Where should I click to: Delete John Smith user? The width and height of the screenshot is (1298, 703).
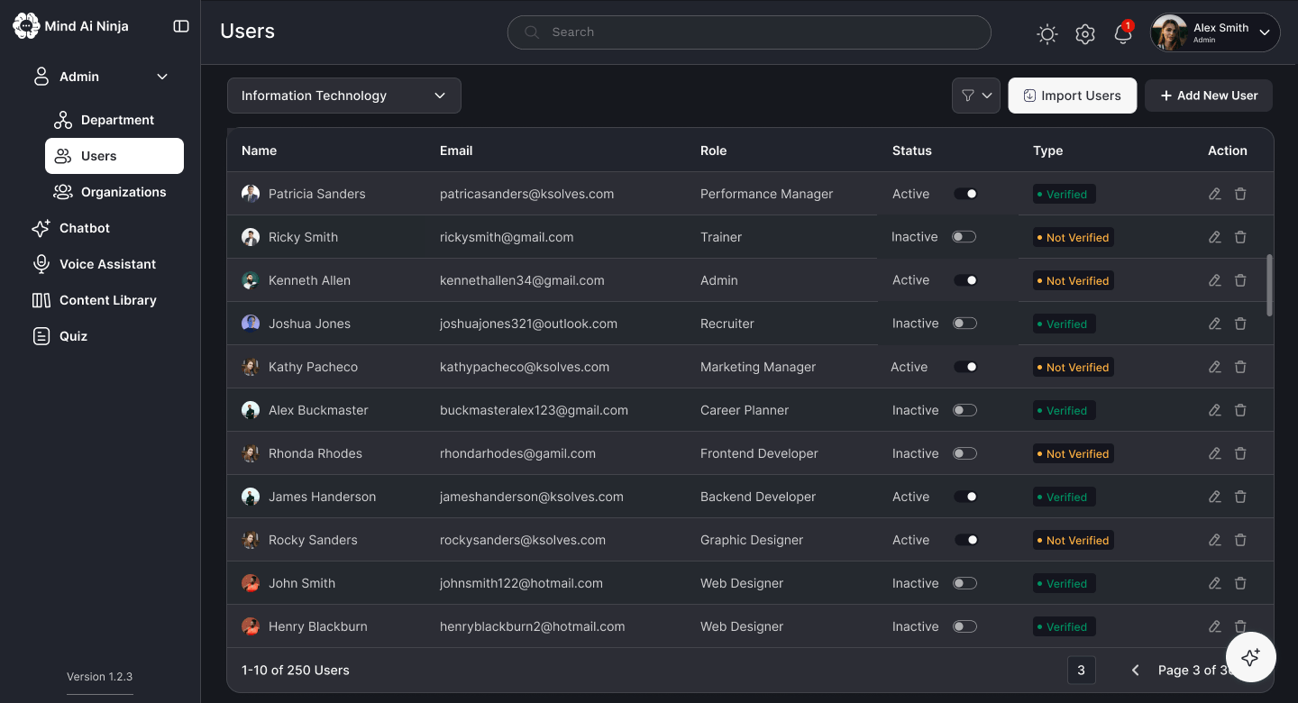point(1240,583)
